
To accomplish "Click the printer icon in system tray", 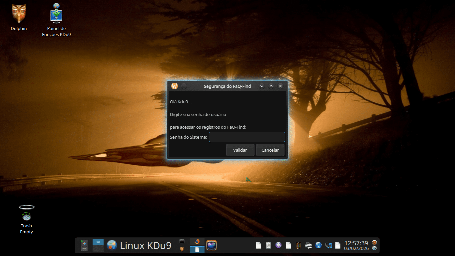I will point(308,245).
